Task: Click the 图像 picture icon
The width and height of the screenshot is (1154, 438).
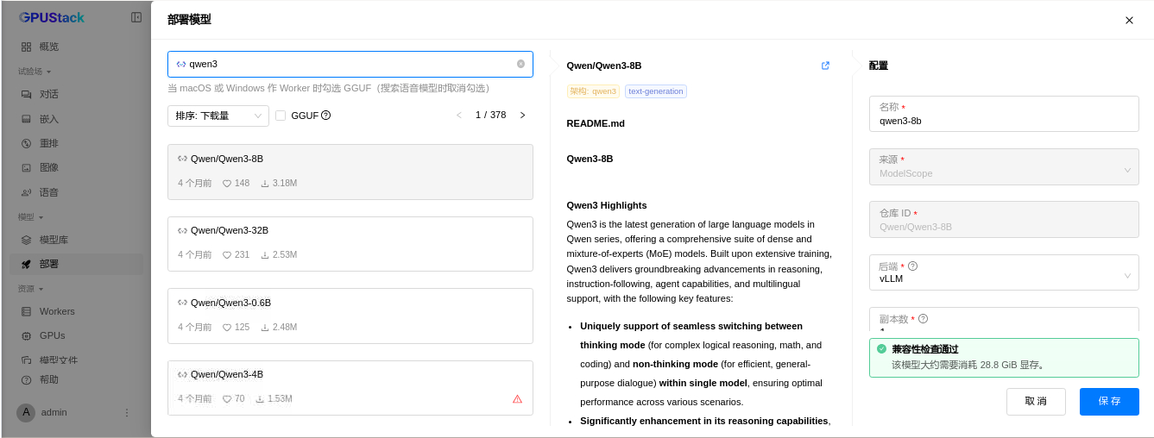Action: (x=26, y=167)
